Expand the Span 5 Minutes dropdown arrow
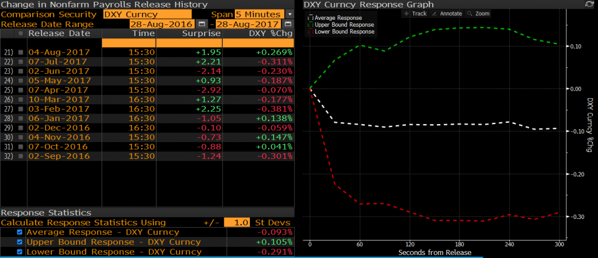The width and height of the screenshot is (598, 258). [290, 15]
